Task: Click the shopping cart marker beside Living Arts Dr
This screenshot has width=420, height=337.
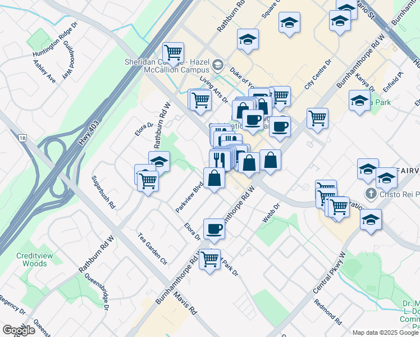Action: (x=200, y=102)
